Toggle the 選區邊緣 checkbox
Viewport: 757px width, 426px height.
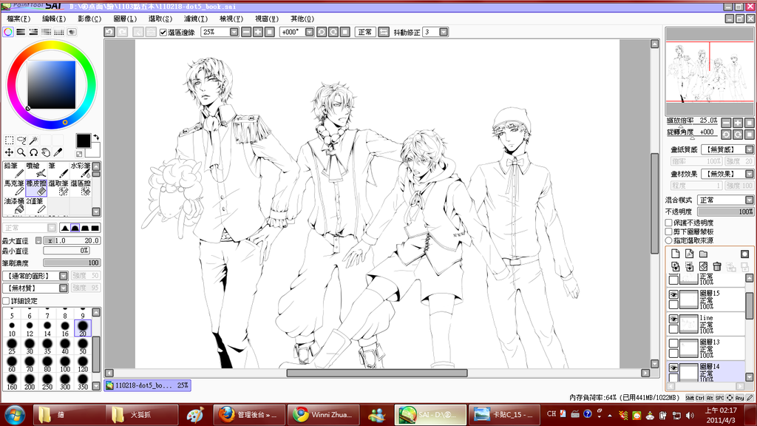[x=163, y=33]
